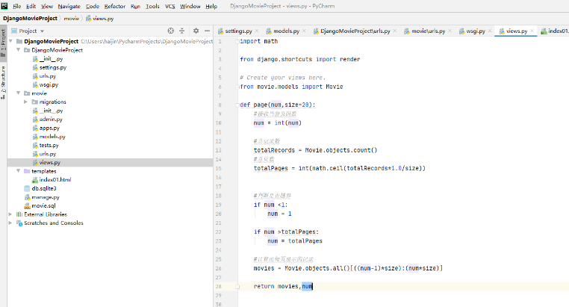Click movie in breadcrumb bar
569x307 pixels.
pyautogui.click(x=72, y=19)
